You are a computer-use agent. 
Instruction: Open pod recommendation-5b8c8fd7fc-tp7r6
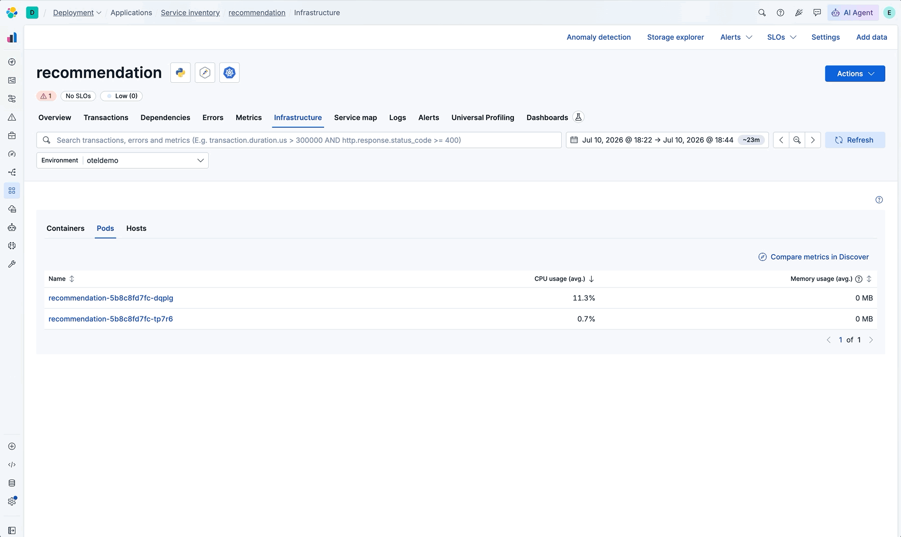(x=111, y=319)
